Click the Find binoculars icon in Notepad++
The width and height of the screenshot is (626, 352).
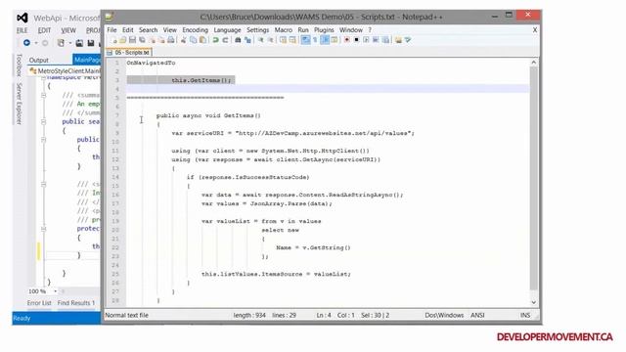pyautogui.click(x=238, y=40)
